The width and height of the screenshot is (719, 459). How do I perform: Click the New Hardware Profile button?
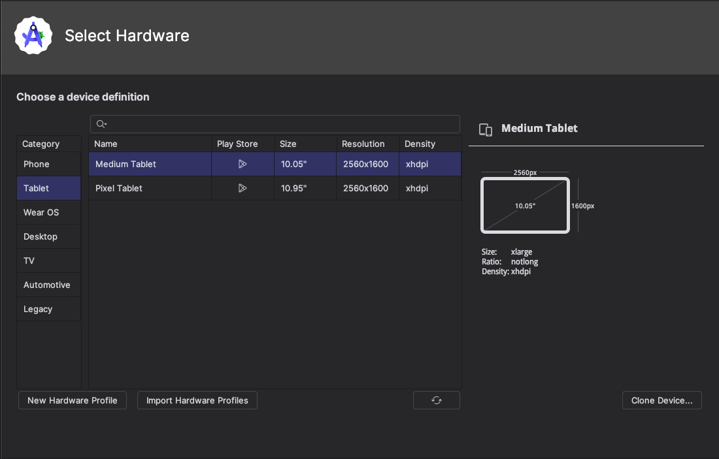[x=72, y=400]
